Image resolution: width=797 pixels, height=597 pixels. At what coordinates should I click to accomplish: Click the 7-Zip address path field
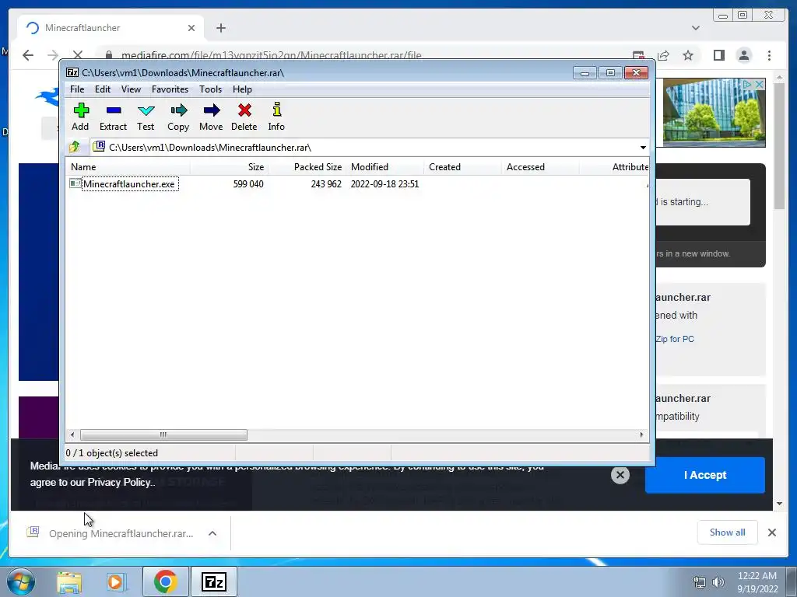click(363, 147)
